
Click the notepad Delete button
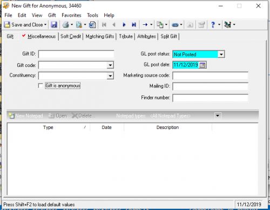(84, 116)
